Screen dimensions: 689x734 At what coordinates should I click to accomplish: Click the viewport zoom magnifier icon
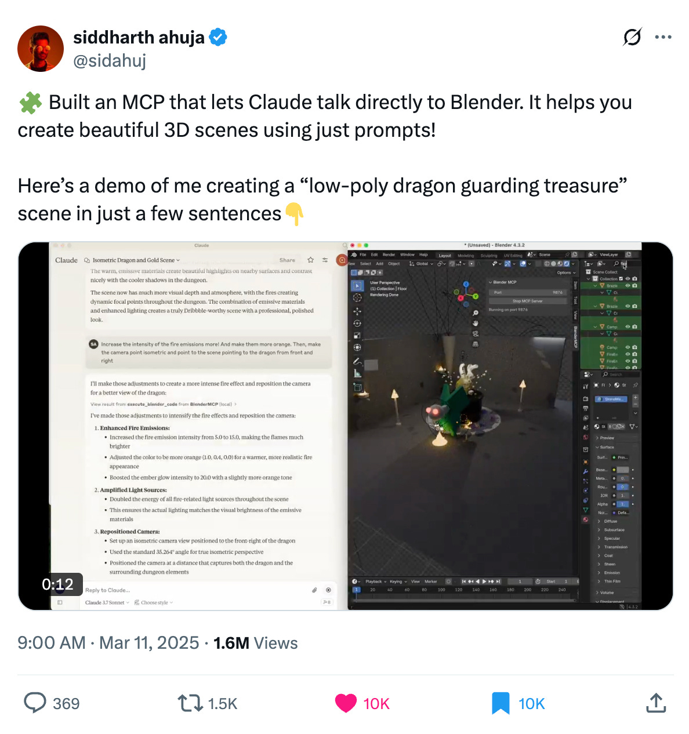pyautogui.click(x=476, y=313)
